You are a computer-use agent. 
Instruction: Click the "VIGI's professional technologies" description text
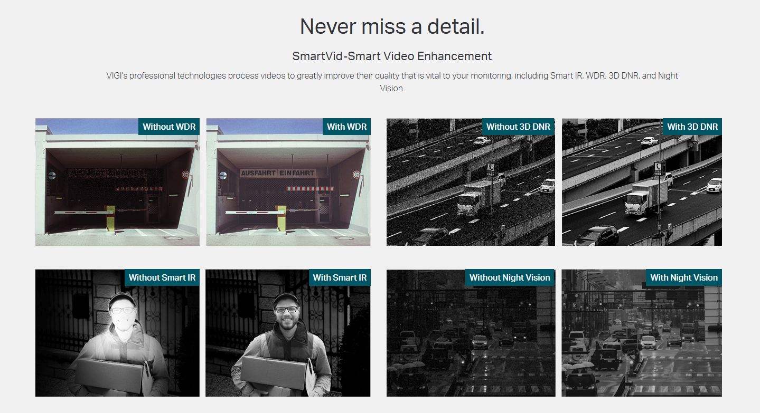(392, 76)
